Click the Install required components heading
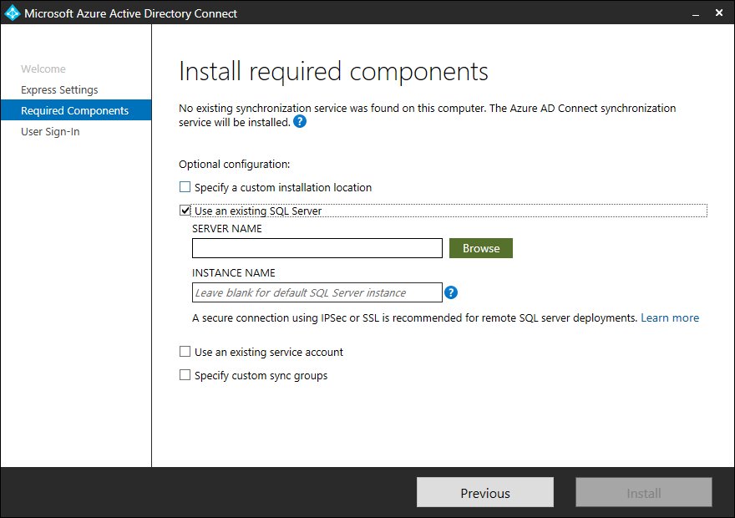The image size is (735, 518). click(333, 72)
